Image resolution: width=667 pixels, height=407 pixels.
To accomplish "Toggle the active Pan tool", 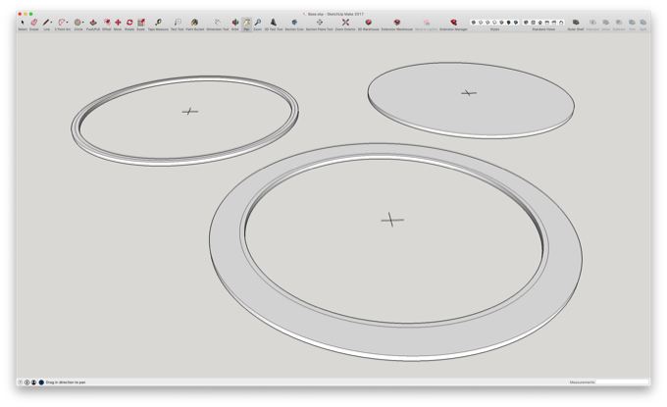I will click(x=246, y=23).
